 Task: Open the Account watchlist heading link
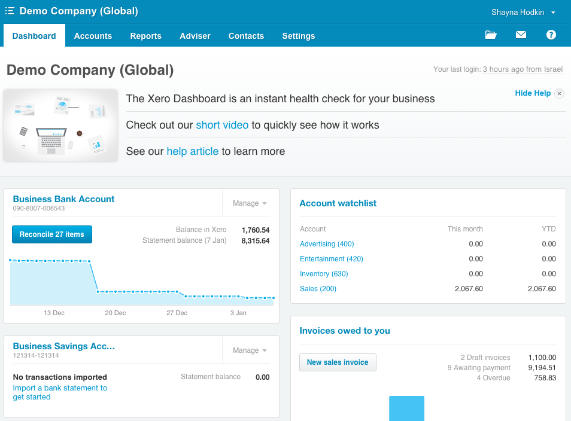pyautogui.click(x=338, y=203)
